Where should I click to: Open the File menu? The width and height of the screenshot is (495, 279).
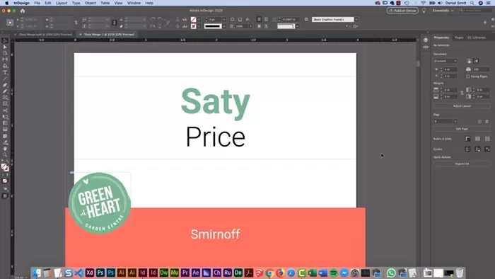tap(37, 3)
